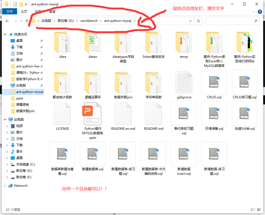Refresh the current folder
This screenshot has height=215, width=265.
199,21
